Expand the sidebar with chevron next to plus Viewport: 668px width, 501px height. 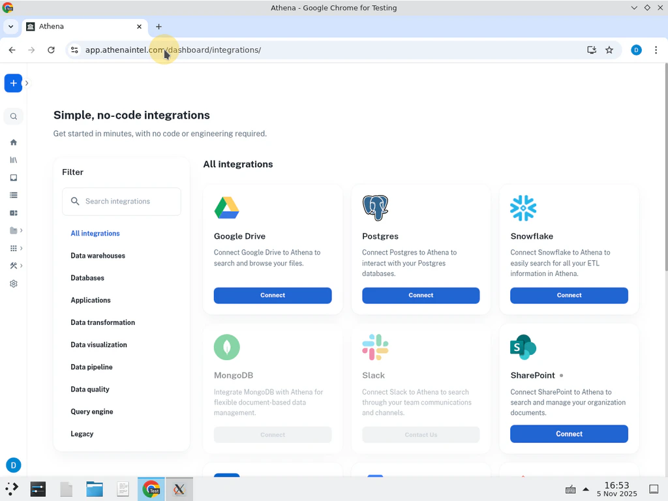27,83
